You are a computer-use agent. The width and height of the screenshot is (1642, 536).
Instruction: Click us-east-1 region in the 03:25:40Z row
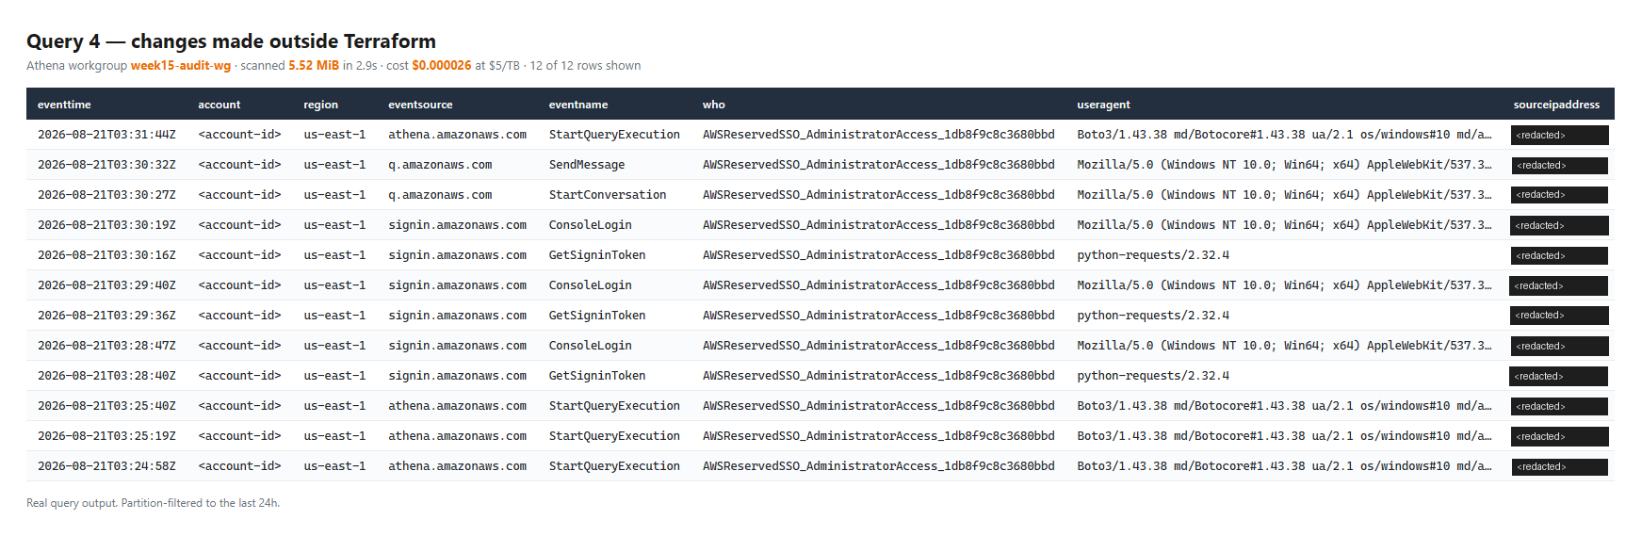point(334,406)
